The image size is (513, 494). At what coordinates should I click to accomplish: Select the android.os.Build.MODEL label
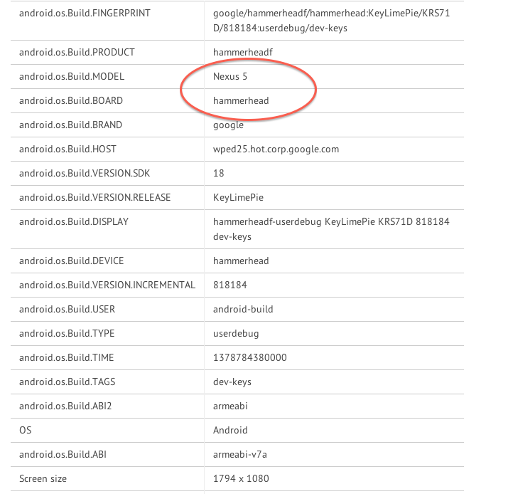point(72,76)
